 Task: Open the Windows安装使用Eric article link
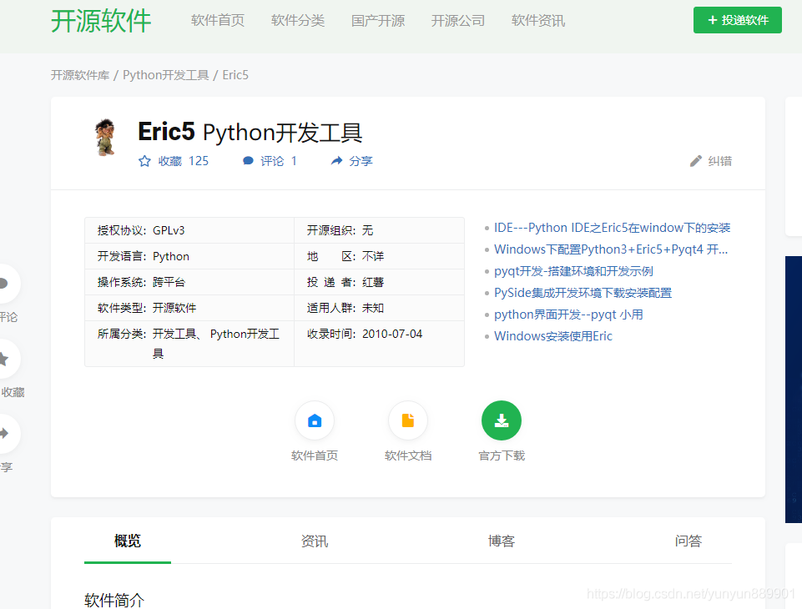click(553, 336)
